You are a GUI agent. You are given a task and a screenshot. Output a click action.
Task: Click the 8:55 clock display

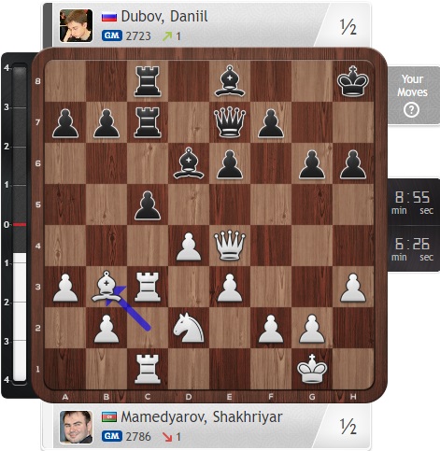[x=413, y=202]
